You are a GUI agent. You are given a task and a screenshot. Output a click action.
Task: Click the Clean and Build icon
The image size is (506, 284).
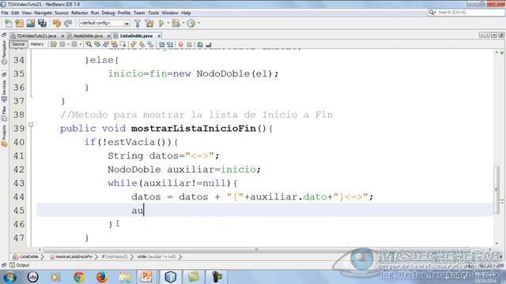click(x=149, y=23)
